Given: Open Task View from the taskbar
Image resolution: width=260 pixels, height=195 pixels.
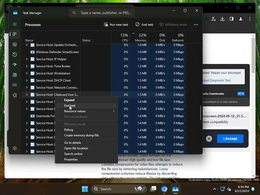Looking at the screenshot, I should [x=153, y=189].
